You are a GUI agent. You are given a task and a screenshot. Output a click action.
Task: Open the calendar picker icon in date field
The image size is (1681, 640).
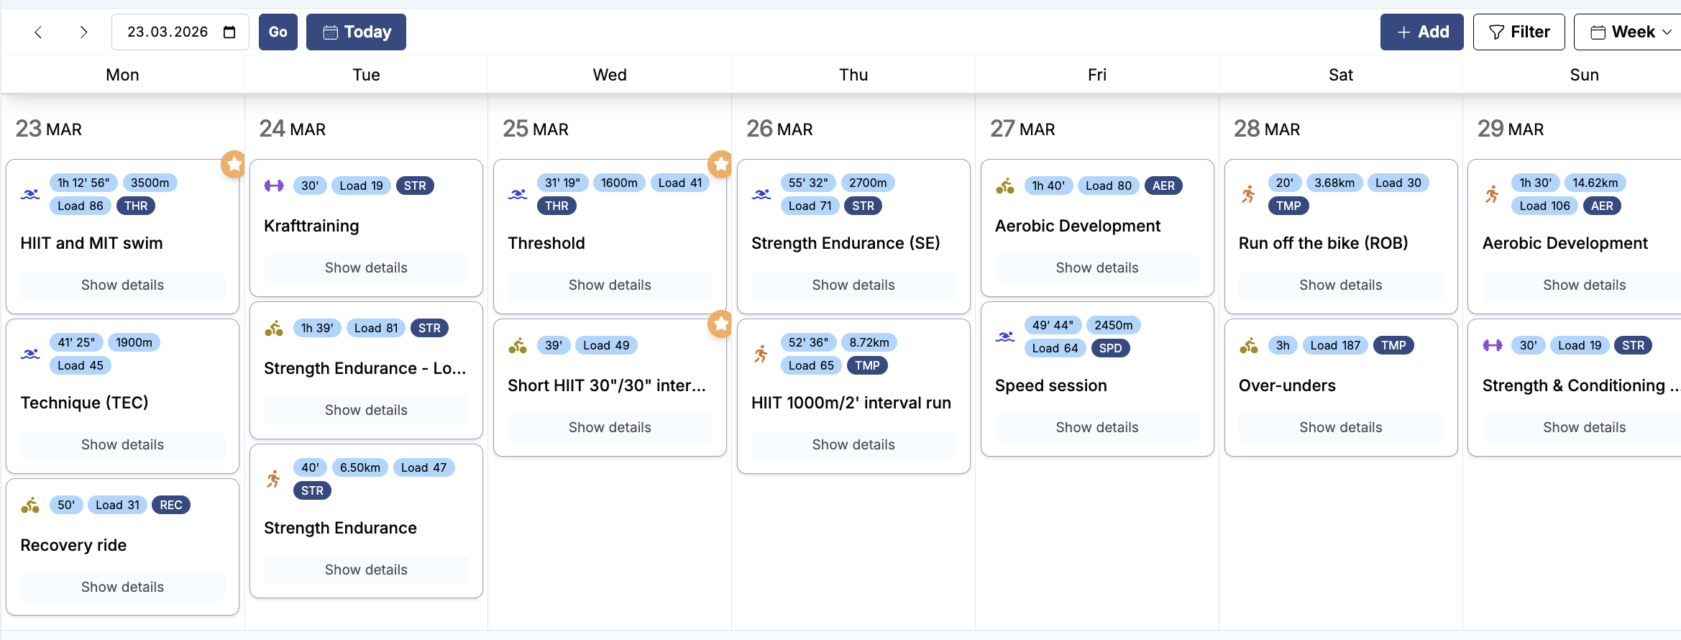[x=229, y=32]
